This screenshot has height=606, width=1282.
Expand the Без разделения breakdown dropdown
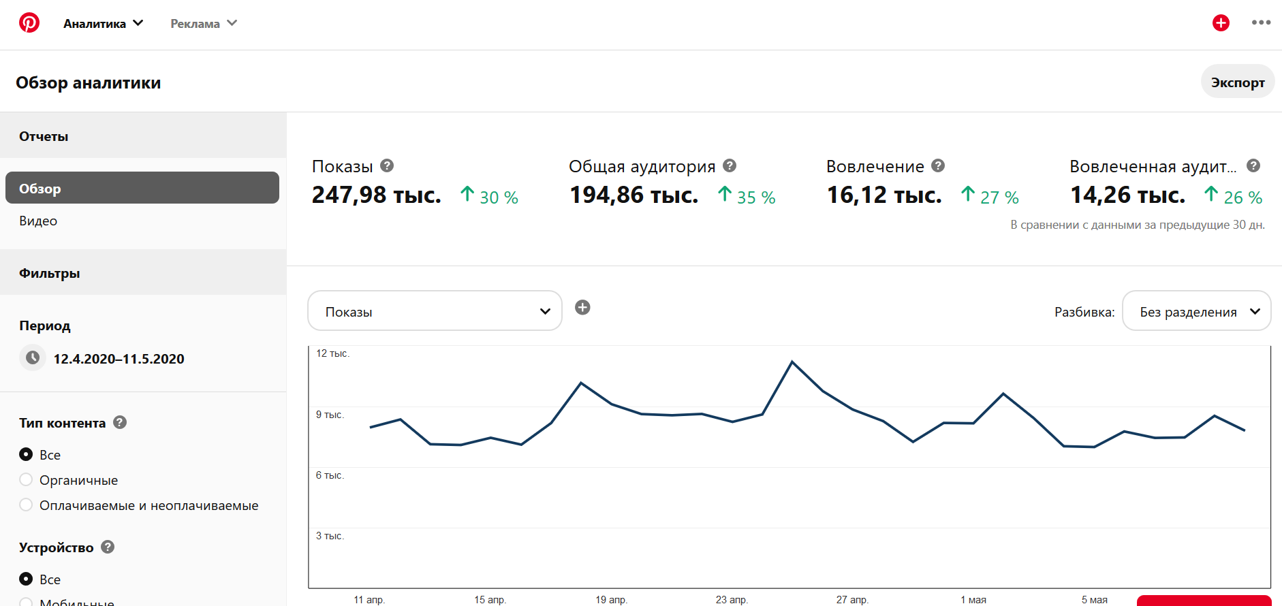pos(1196,311)
